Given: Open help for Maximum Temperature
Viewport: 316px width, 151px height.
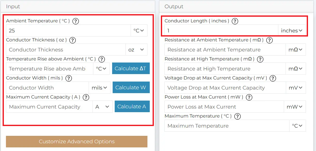Looking at the screenshot, I should tap(237, 116).
